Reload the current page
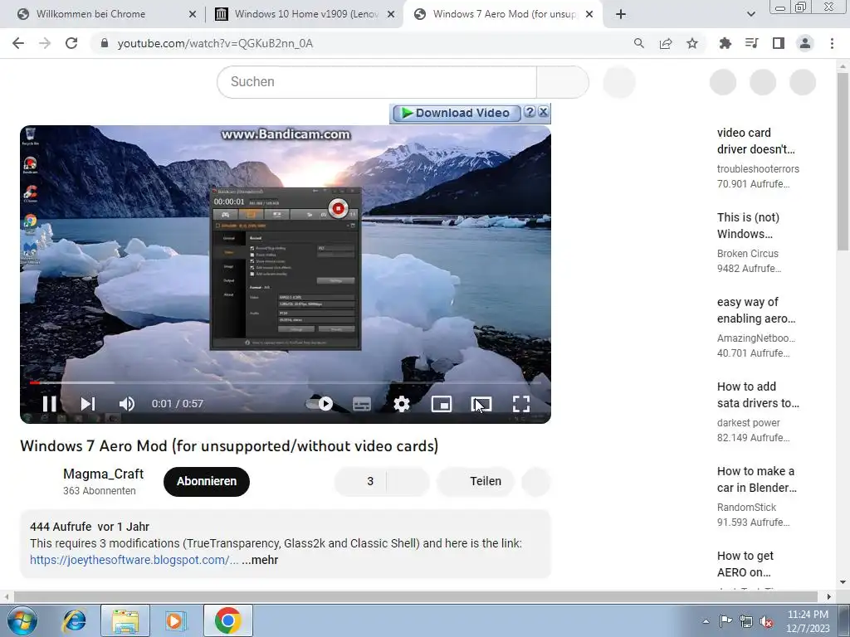Screen dimensions: 850x637 point(71,43)
